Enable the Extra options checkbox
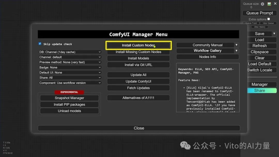 (269, 19)
